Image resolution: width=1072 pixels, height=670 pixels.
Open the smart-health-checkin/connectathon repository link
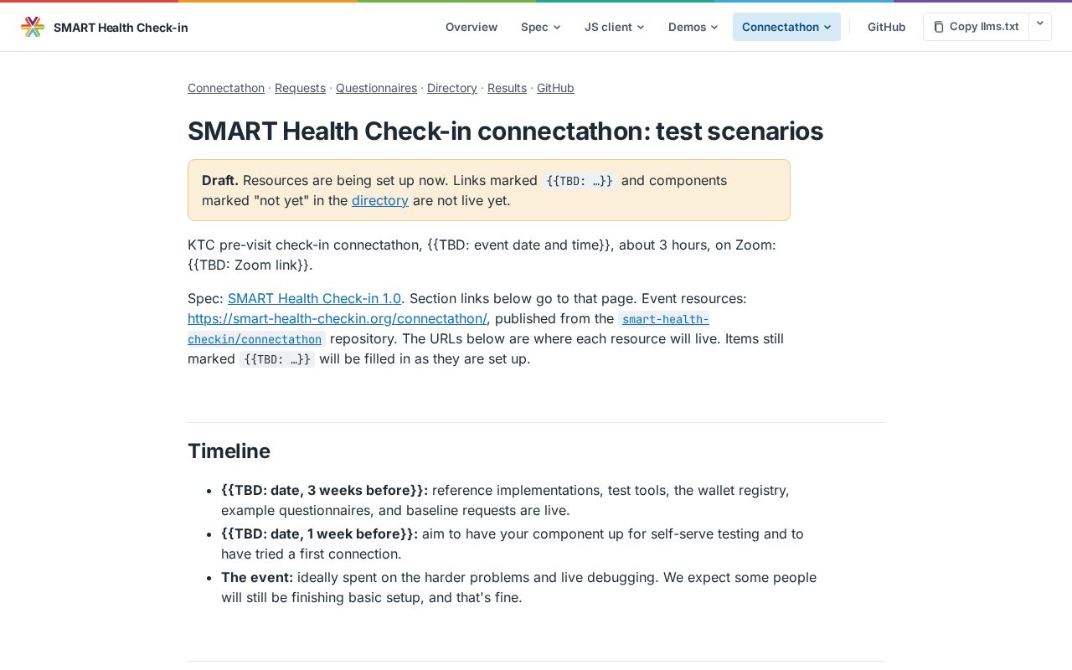pos(448,329)
